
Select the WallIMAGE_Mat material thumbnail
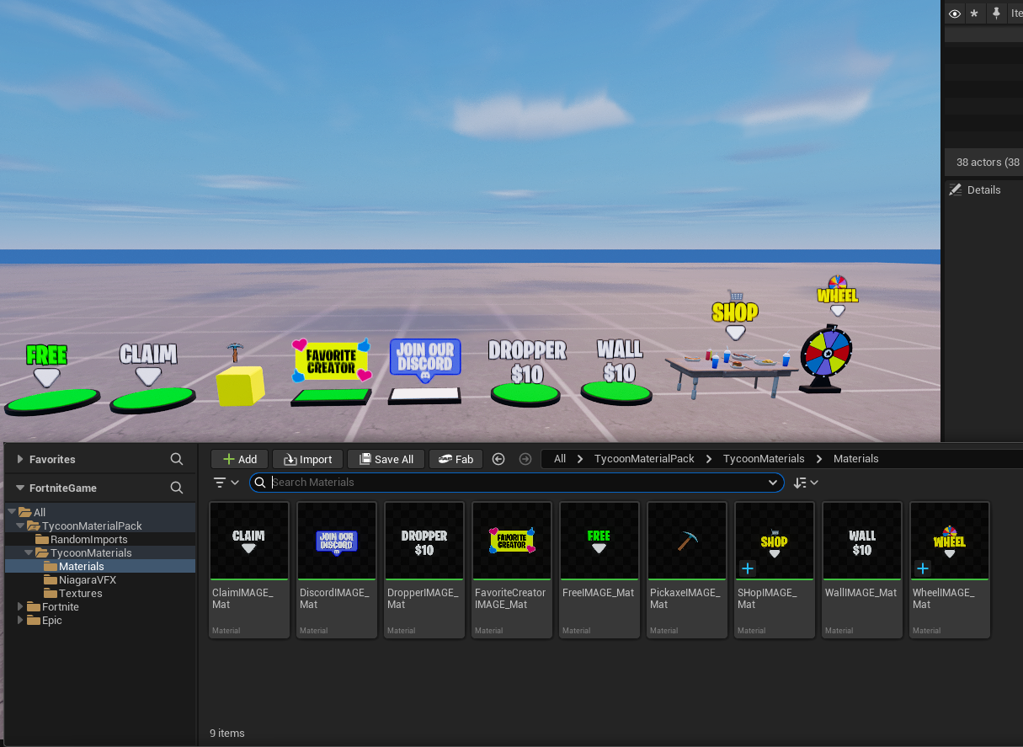[862, 541]
